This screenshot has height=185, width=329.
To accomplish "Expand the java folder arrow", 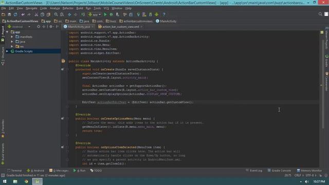I will [x=12, y=42].
